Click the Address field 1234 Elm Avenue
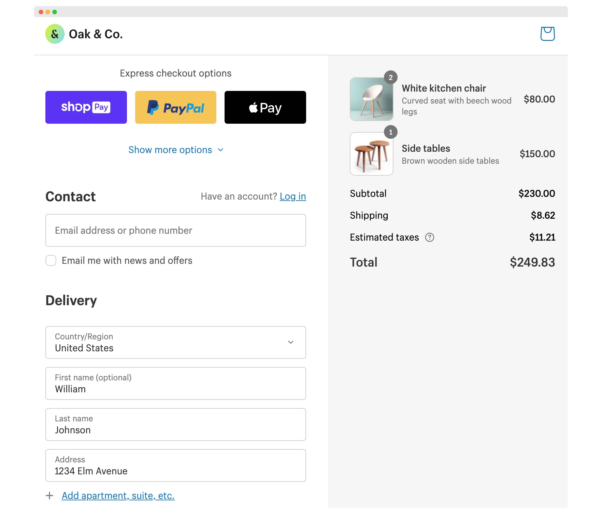602x514 pixels. (x=175, y=465)
